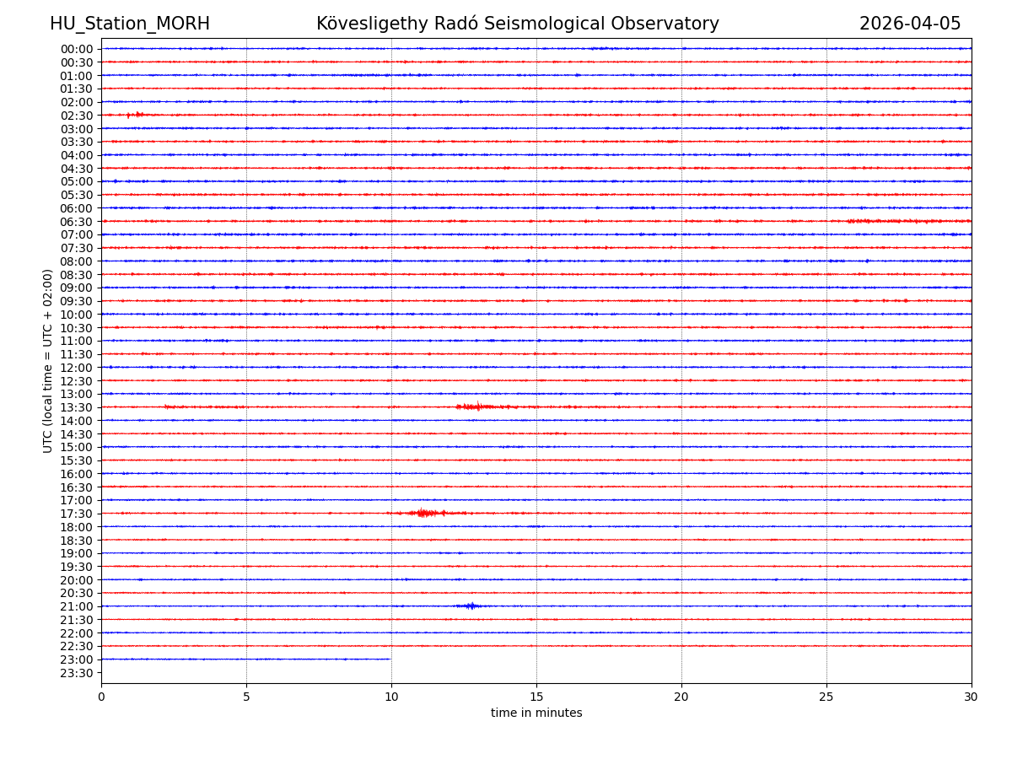Click the HU_Station_MORH station title
The height and width of the screenshot is (759, 1012).
[x=130, y=24]
